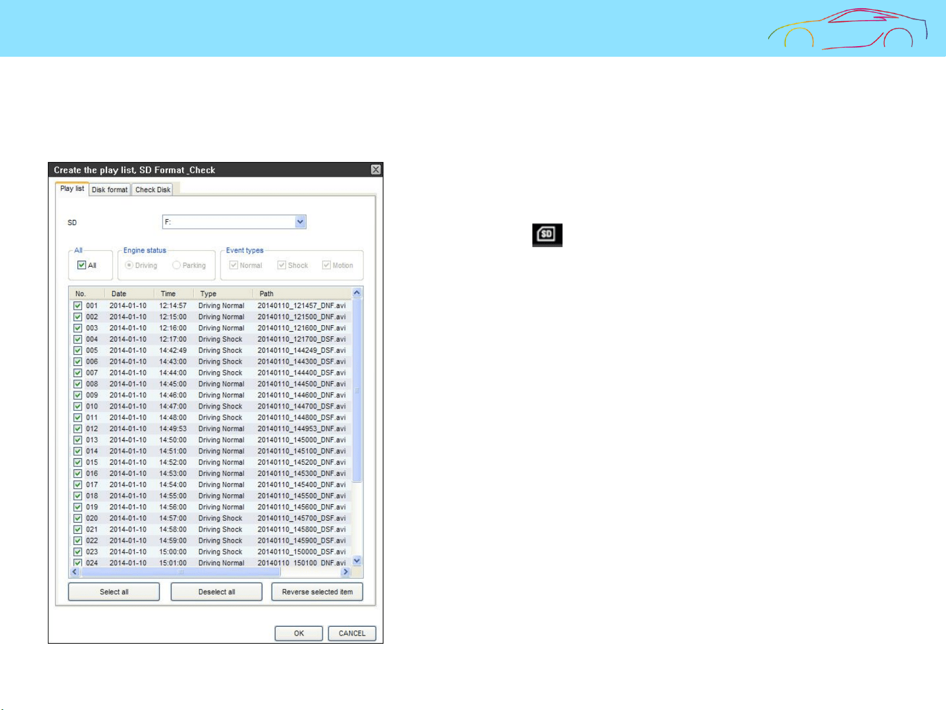Uncheck the checkbox for file 001
Image resolution: width=946 pixels, height=710 pixels.
77,306
